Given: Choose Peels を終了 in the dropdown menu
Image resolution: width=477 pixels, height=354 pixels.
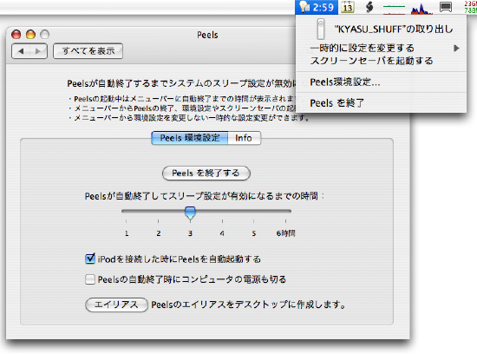Looking at the screenshot, I should pyautogui.click(x=382, y=103).
